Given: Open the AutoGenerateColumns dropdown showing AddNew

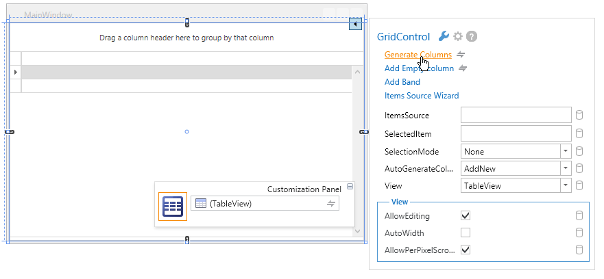Looking at the screenshot, I should point(566,168).
